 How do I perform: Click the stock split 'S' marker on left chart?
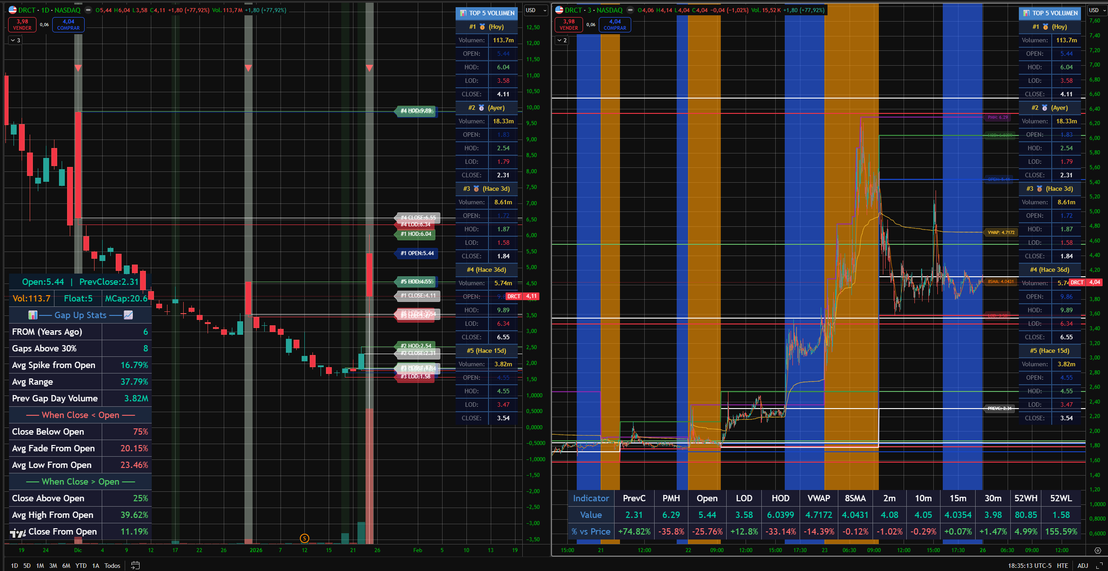(304, 538)
